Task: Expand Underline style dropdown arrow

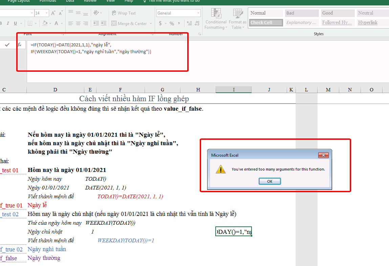Action: tap(21, 24)
